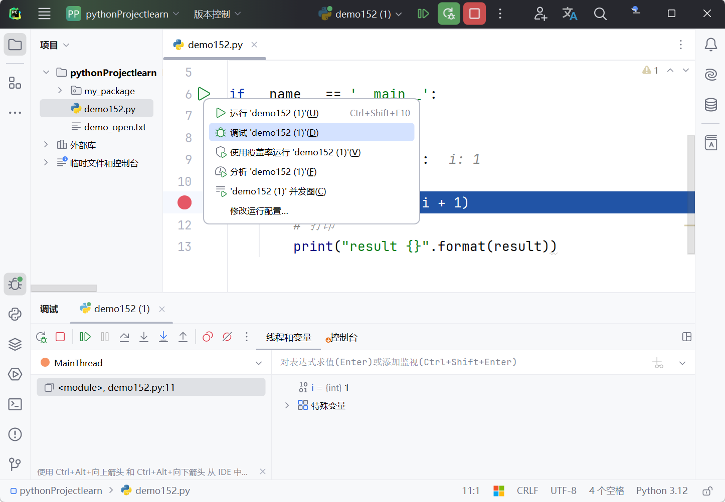Click Step Into in debug toolbar
Screen dimensions: 725x502
[144, 337]
